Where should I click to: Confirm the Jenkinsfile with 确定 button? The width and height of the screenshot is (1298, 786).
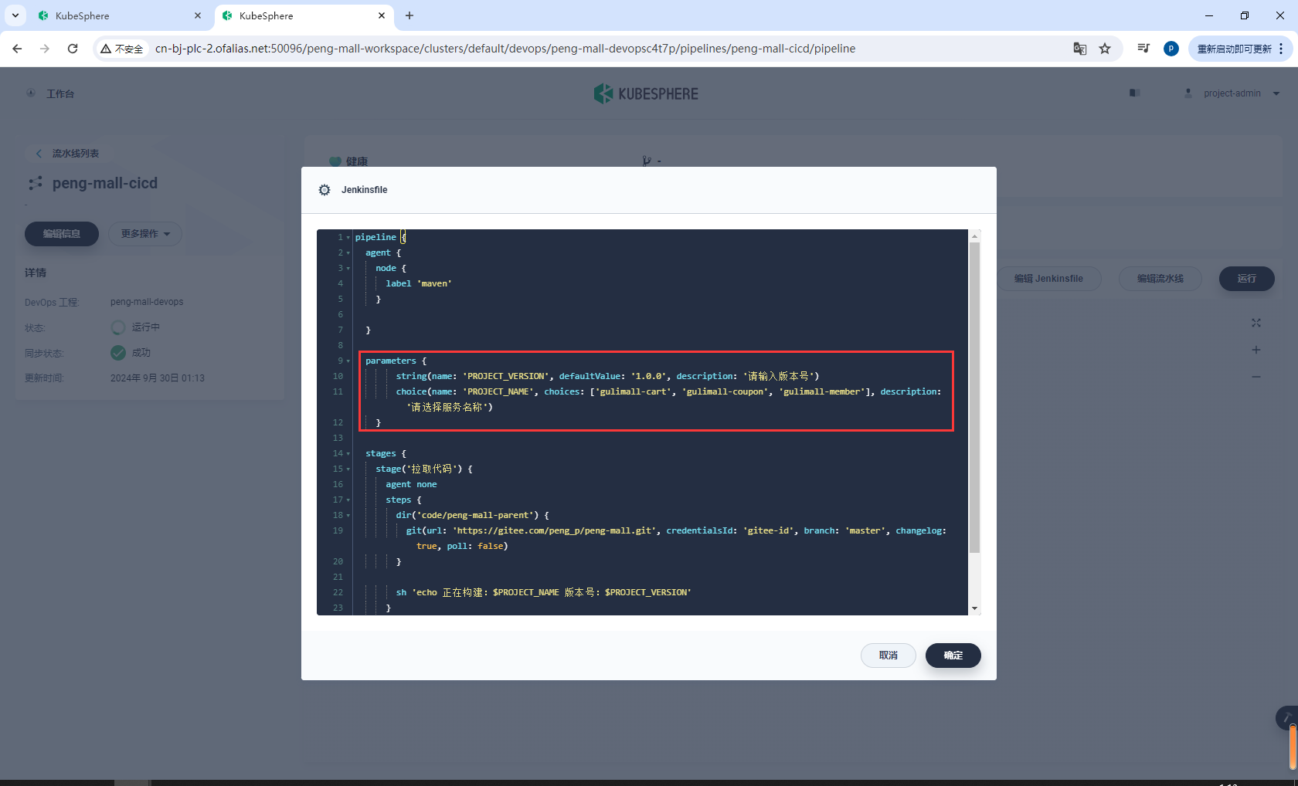point(953,656)
